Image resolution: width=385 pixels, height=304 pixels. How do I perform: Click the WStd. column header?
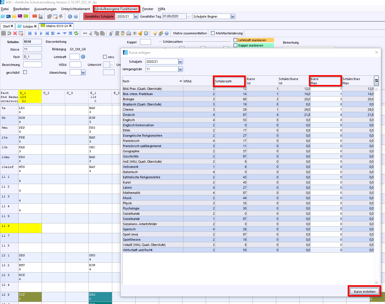click(x=199, y=81)
